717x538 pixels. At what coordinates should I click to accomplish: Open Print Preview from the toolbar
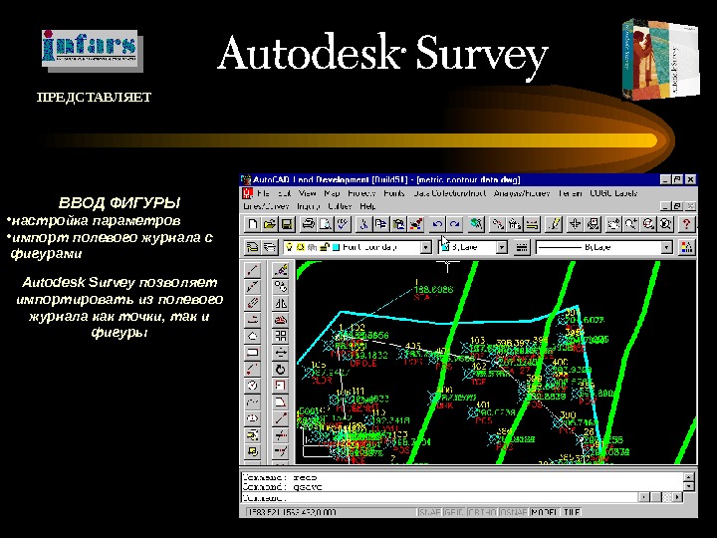[x=325, y=224]
